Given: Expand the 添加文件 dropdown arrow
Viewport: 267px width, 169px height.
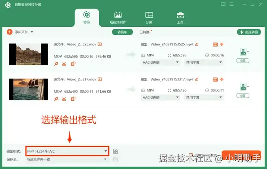Looking at the screenshot, I should coord(32,32).
